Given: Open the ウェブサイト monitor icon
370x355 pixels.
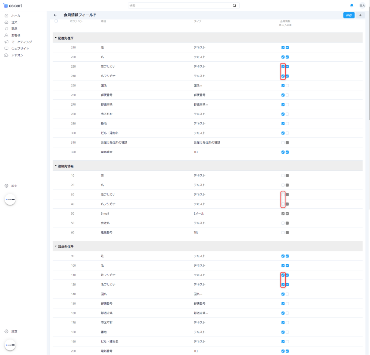Looking at the screenshot, I should pyautogui.click(x=6, y=48).
